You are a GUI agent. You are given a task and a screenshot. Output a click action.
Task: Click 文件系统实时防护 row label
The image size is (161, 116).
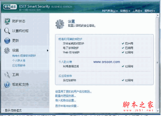tap(74, 43)
